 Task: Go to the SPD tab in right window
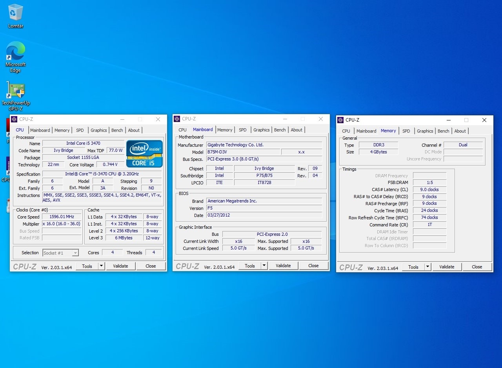(x=406, y=131)
